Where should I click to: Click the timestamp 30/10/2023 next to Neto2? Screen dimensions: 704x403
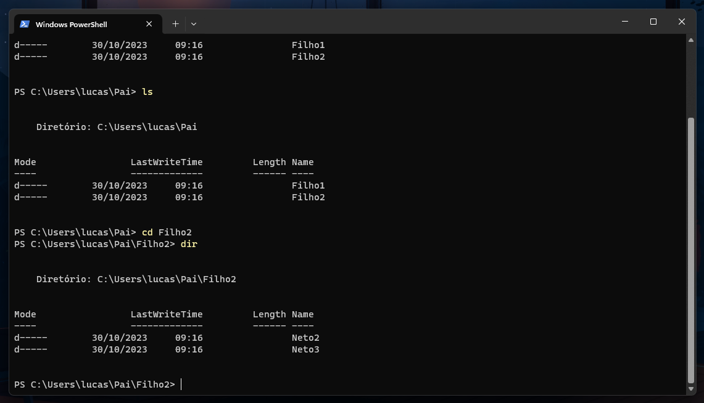119,337
